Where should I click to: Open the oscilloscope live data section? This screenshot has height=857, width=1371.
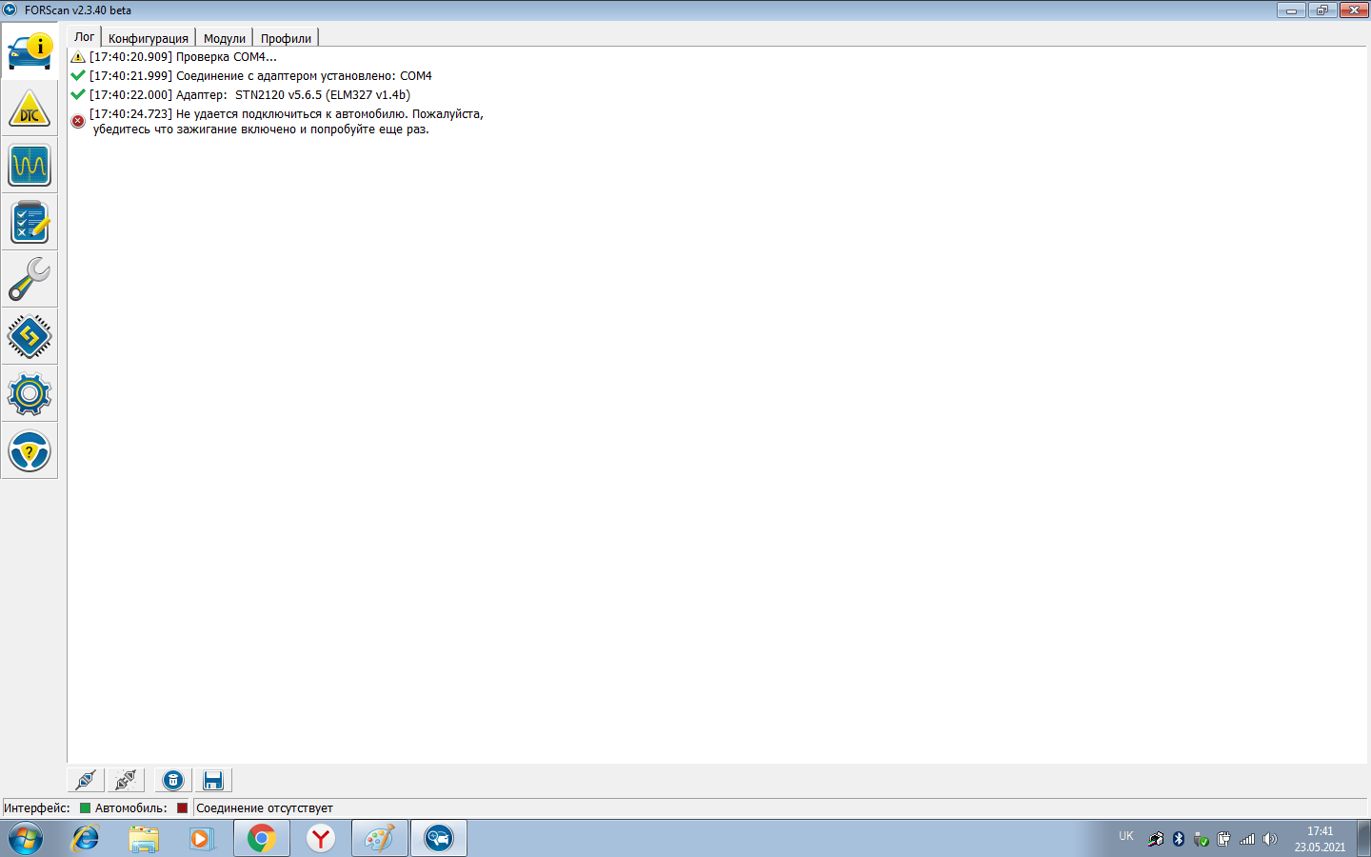tap(30, 166)
